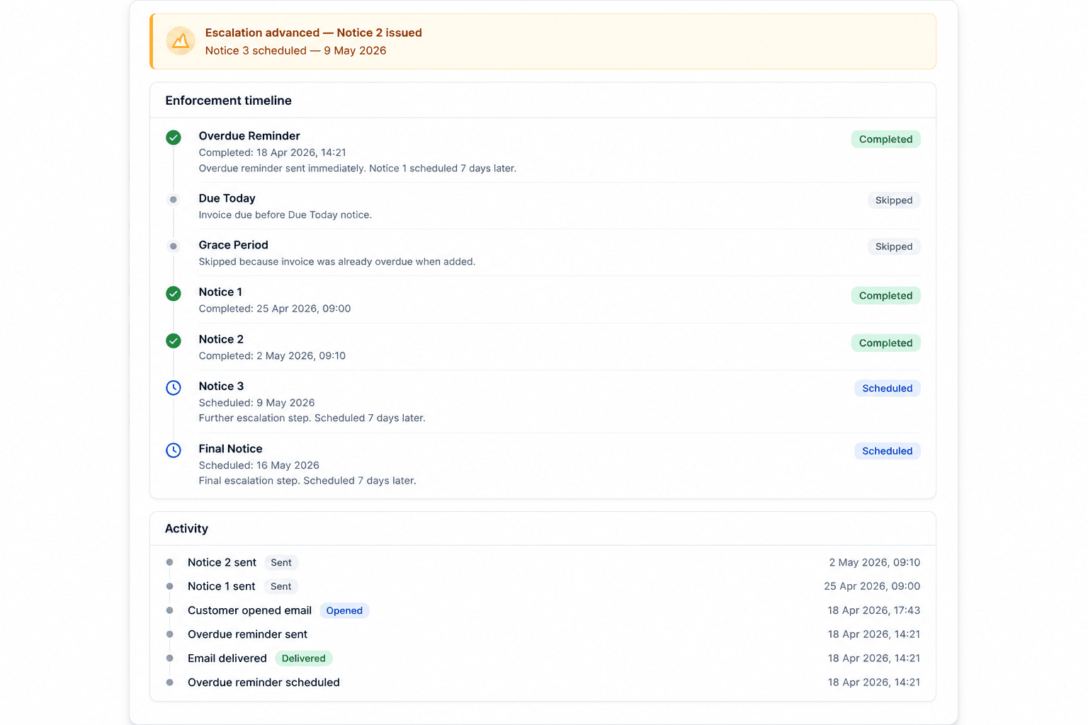Click the Overdue Reminder green checkmark icon
This screenshot has height=725, width=1088.
click(174, 137)
